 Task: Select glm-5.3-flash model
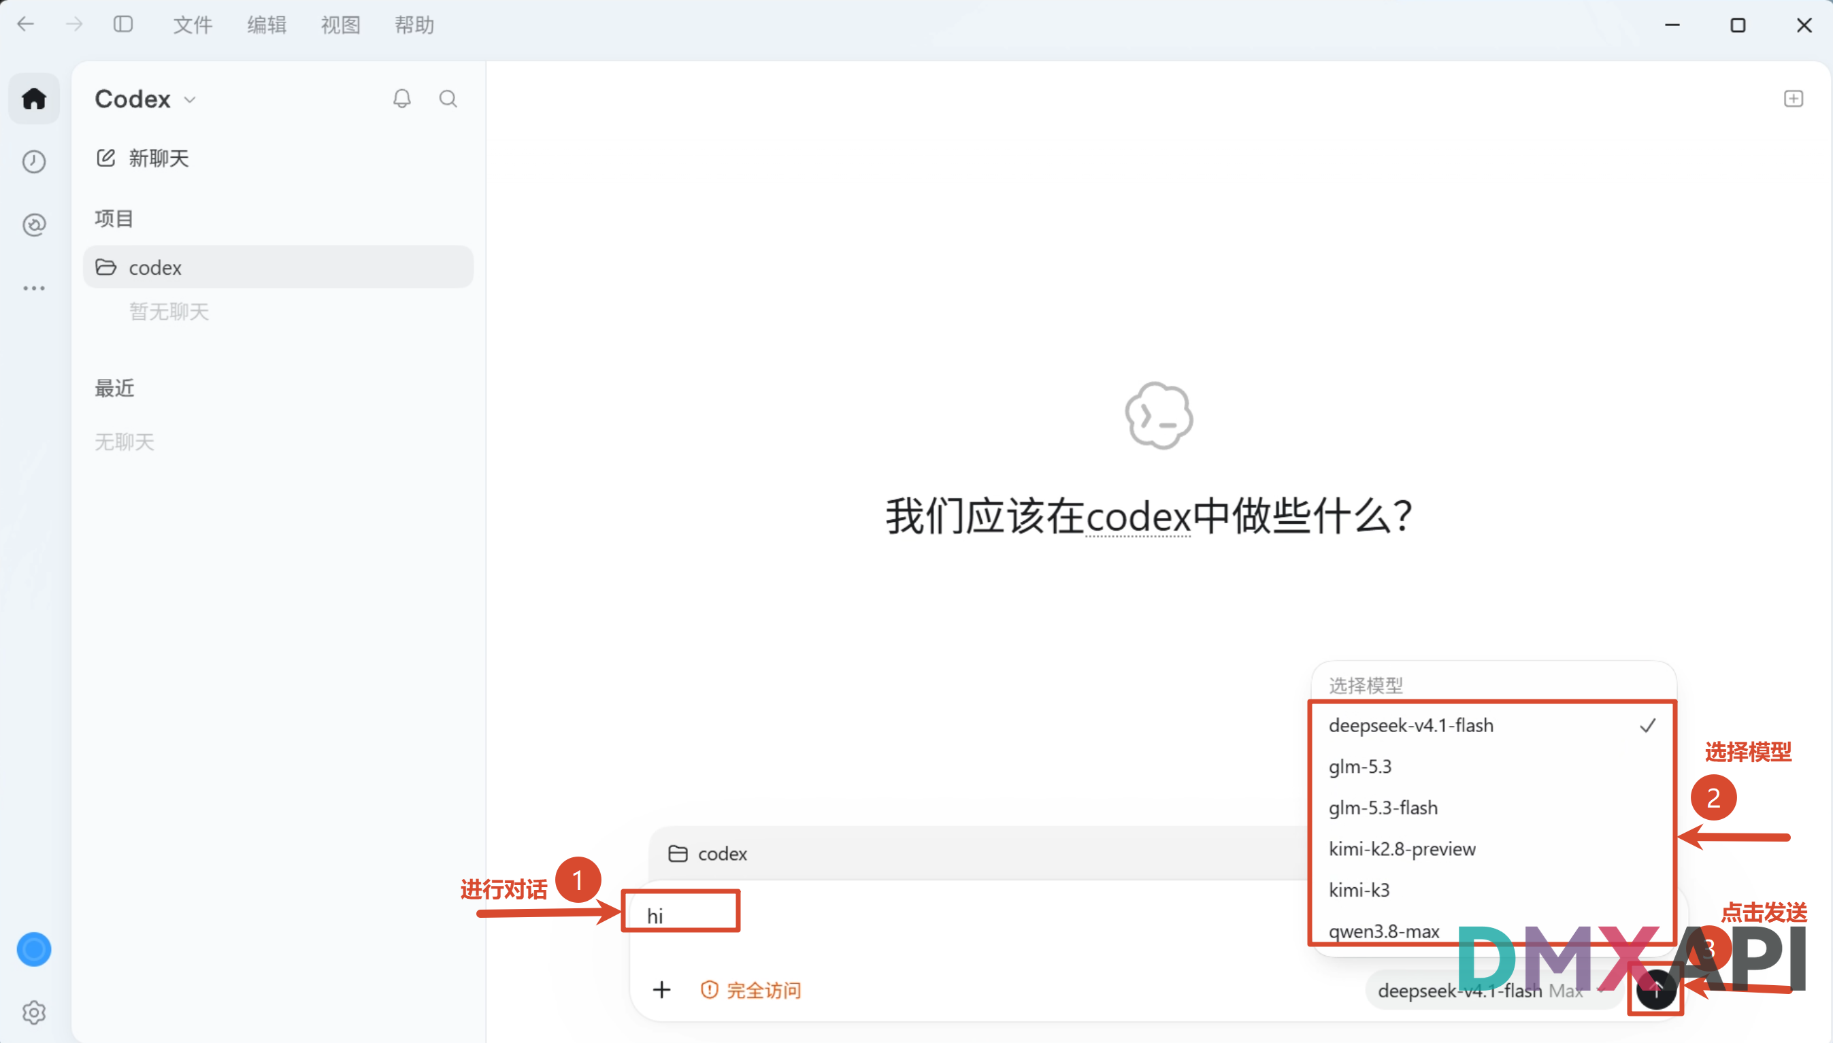coord(1492,808)
